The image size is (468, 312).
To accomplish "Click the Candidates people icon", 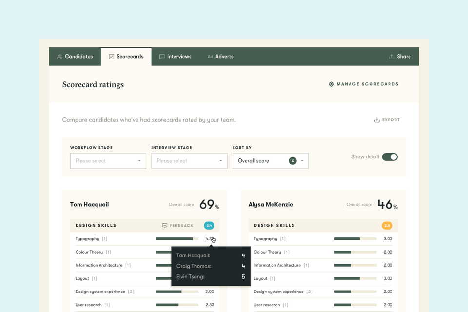I will coord(59,57).
